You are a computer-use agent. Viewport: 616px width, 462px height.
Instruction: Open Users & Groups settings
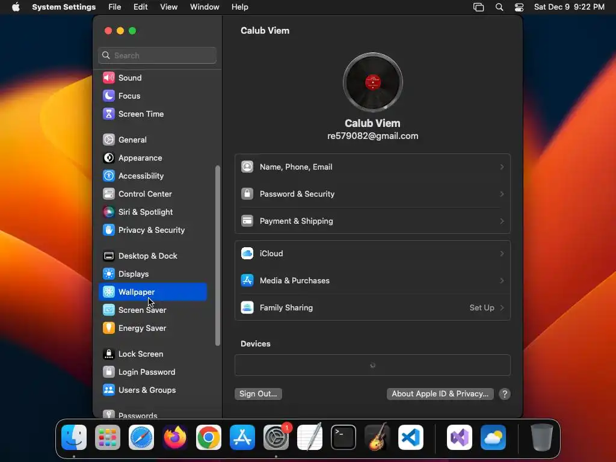pyautogui.click(x=152, y=390)
